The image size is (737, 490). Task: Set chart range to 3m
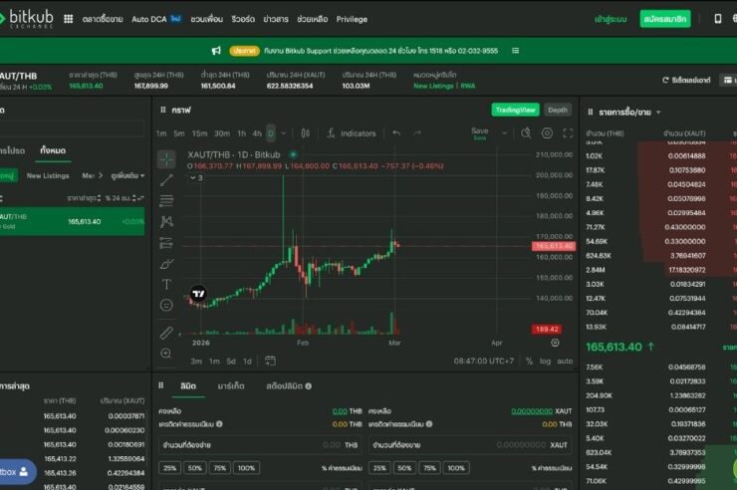click(x=196, y=361)
